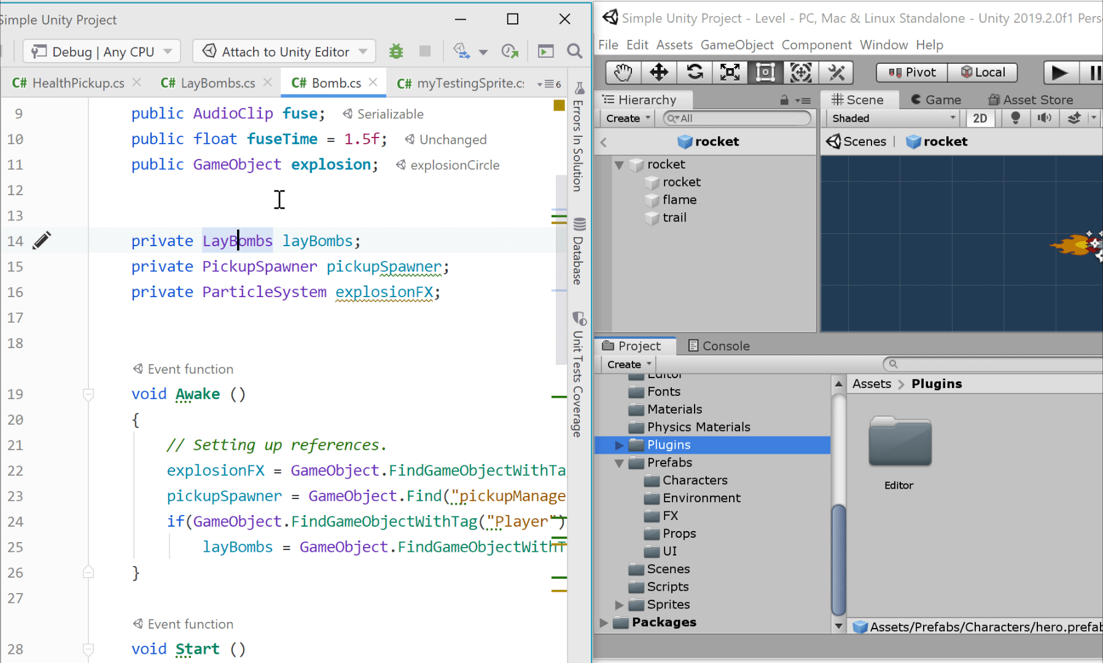Viewport: 1103px width, 663px height.
Task: Toggle scene lighting with the light bulb icon
Action: click(1015, 118)
